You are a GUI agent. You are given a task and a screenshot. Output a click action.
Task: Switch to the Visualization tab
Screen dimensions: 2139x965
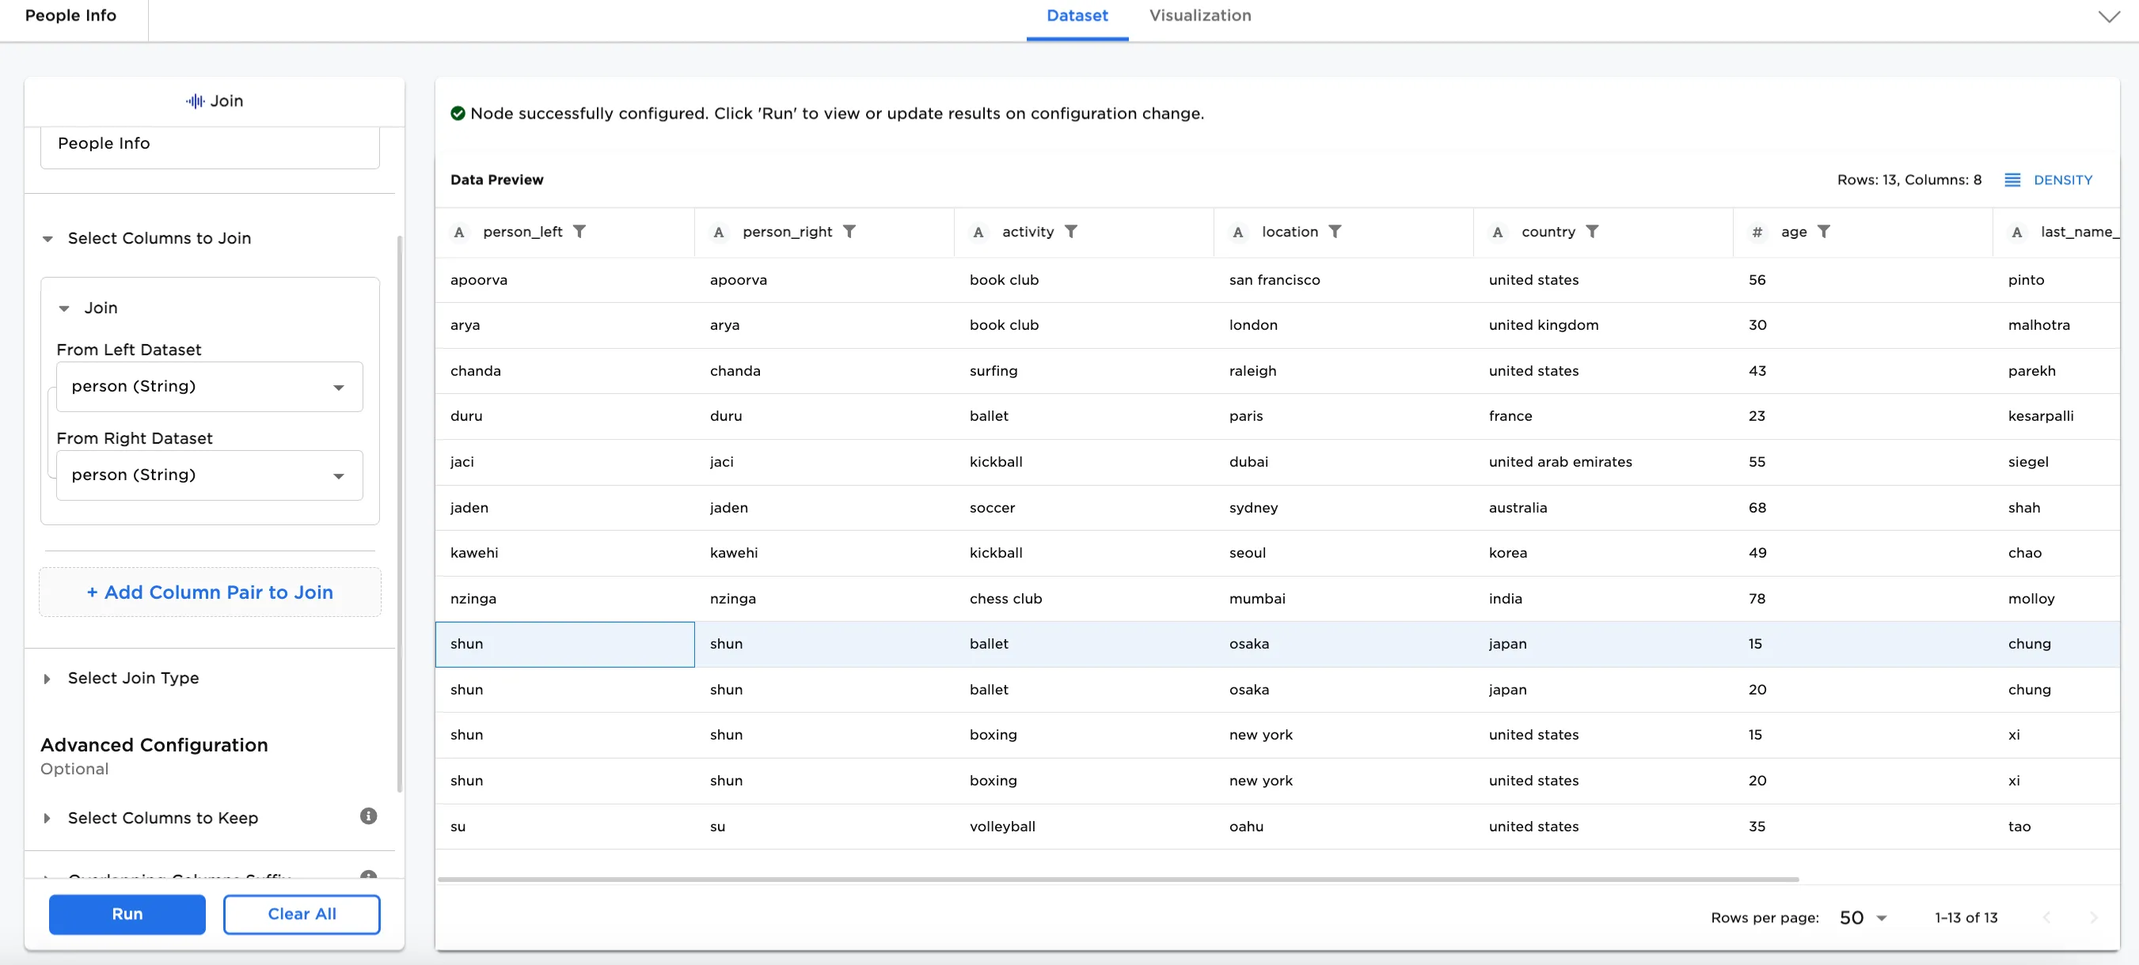pyautogui.click(x=1199, y=15)
